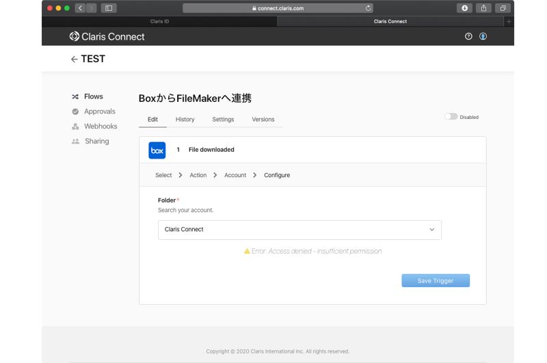Click the Flows shuffle icon in sidebar
The height and width of the screenshot is (363, 547).
click(75, 96)
